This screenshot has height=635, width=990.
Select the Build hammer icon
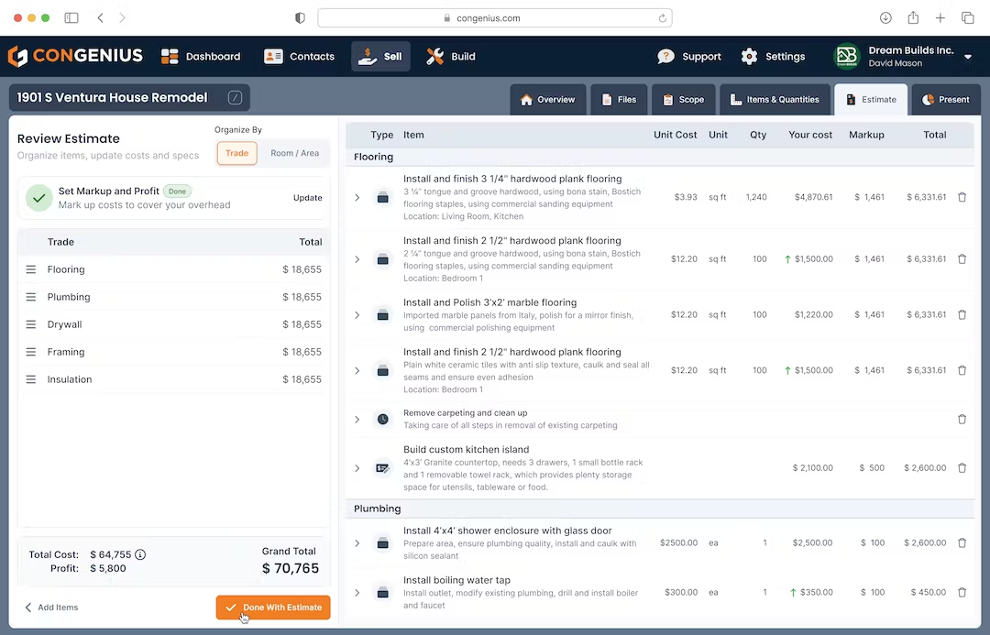[434, 56]
